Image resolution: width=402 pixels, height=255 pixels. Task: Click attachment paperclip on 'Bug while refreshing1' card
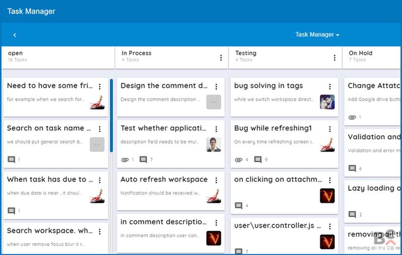pyautogui.click(x=238, y=160)
